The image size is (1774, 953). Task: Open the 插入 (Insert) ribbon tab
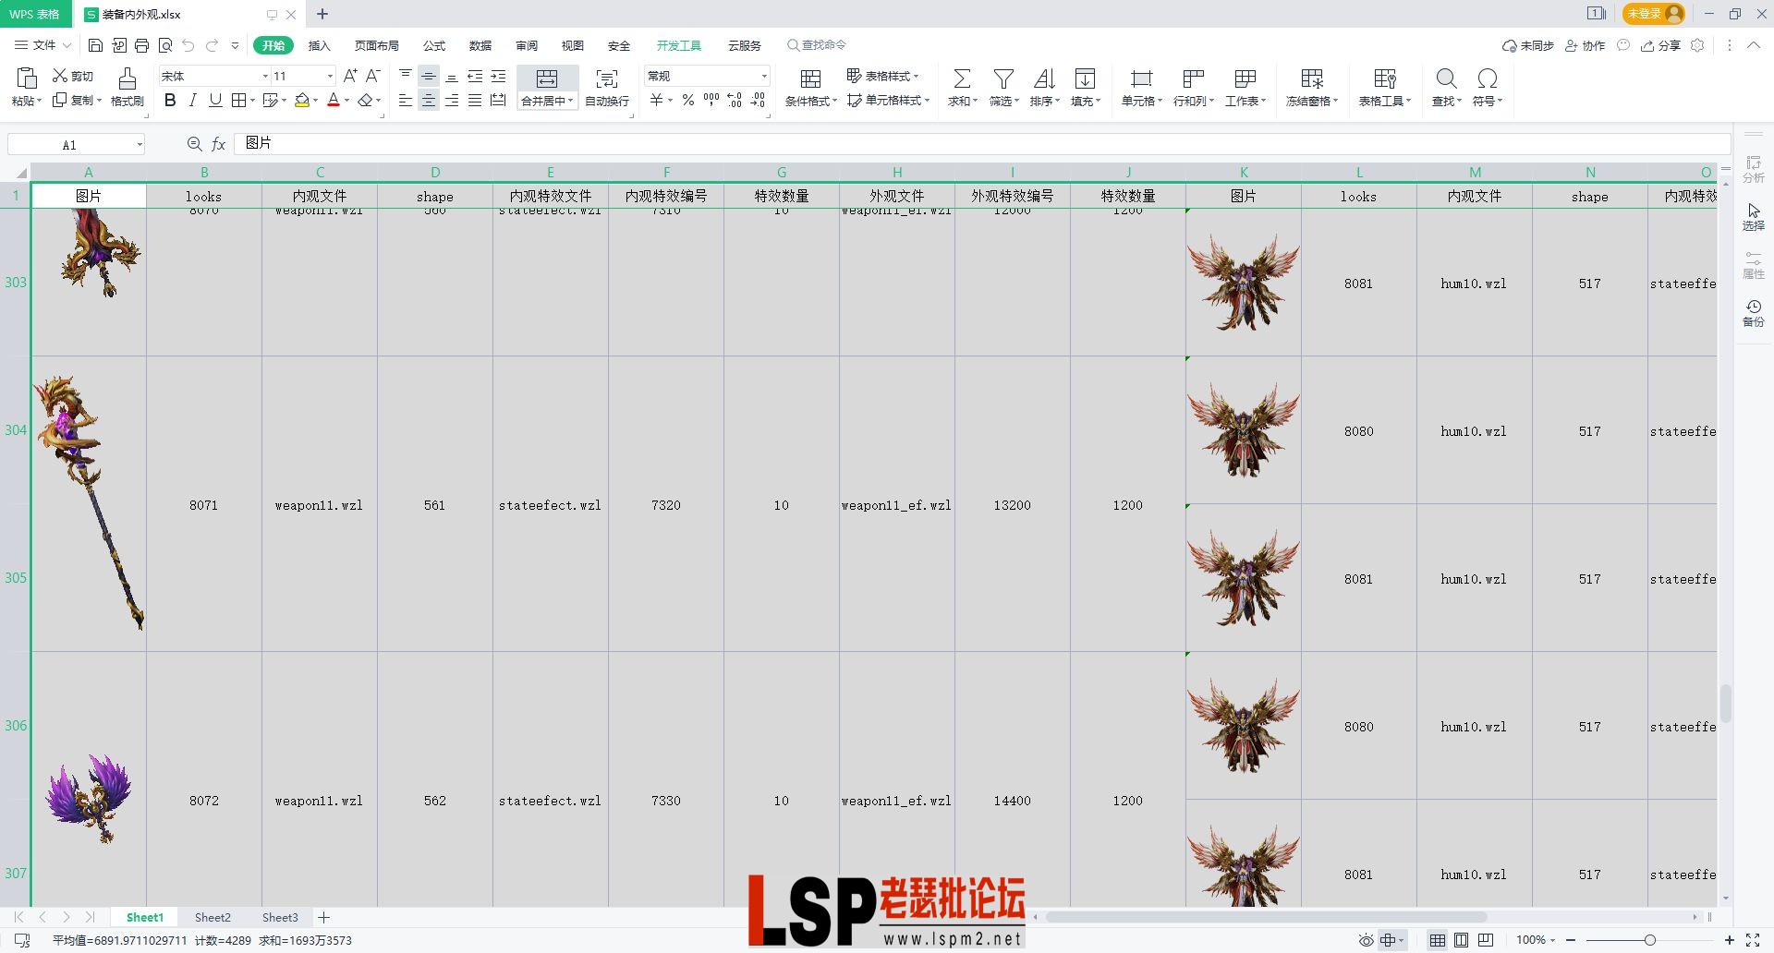click(319, 45)
